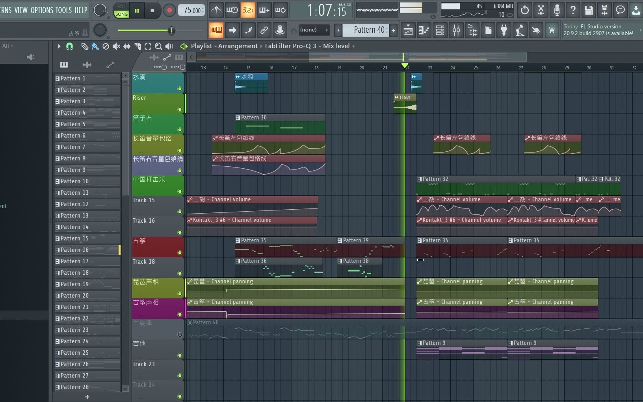Select the playlist mute tool
The width and height of the screenshot is (643, 402).
point(116,46)
